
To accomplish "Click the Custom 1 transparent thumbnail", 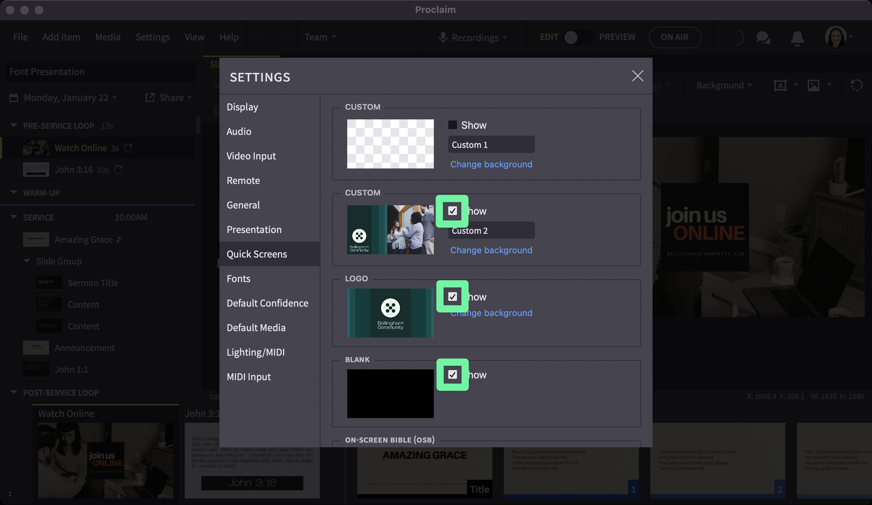I will 391,144.
